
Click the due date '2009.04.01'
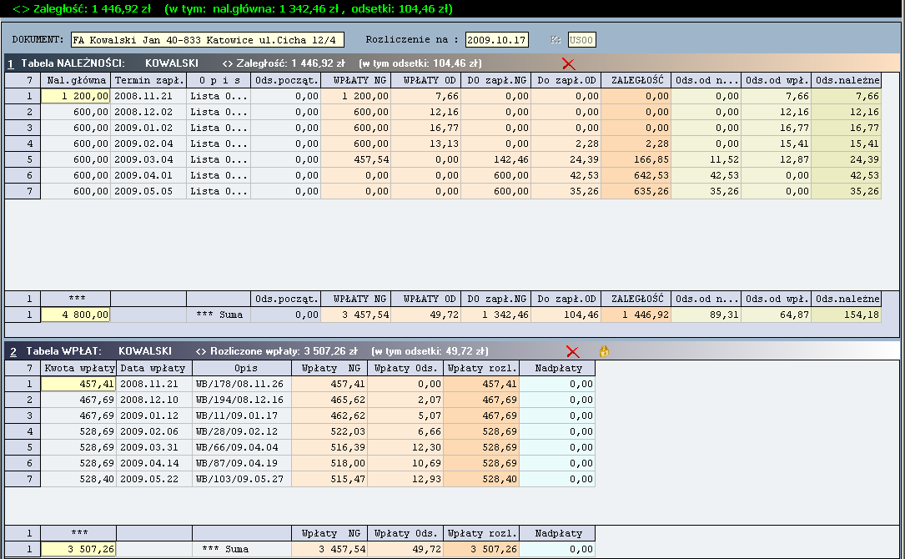pyautogui.click(x=149, y=175)
